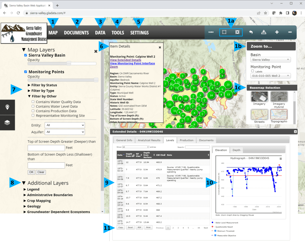Viewport: 305px width, 243px height.
Task: Adjust the Monitoring Points opacity slider
Action: click(96, 80)
